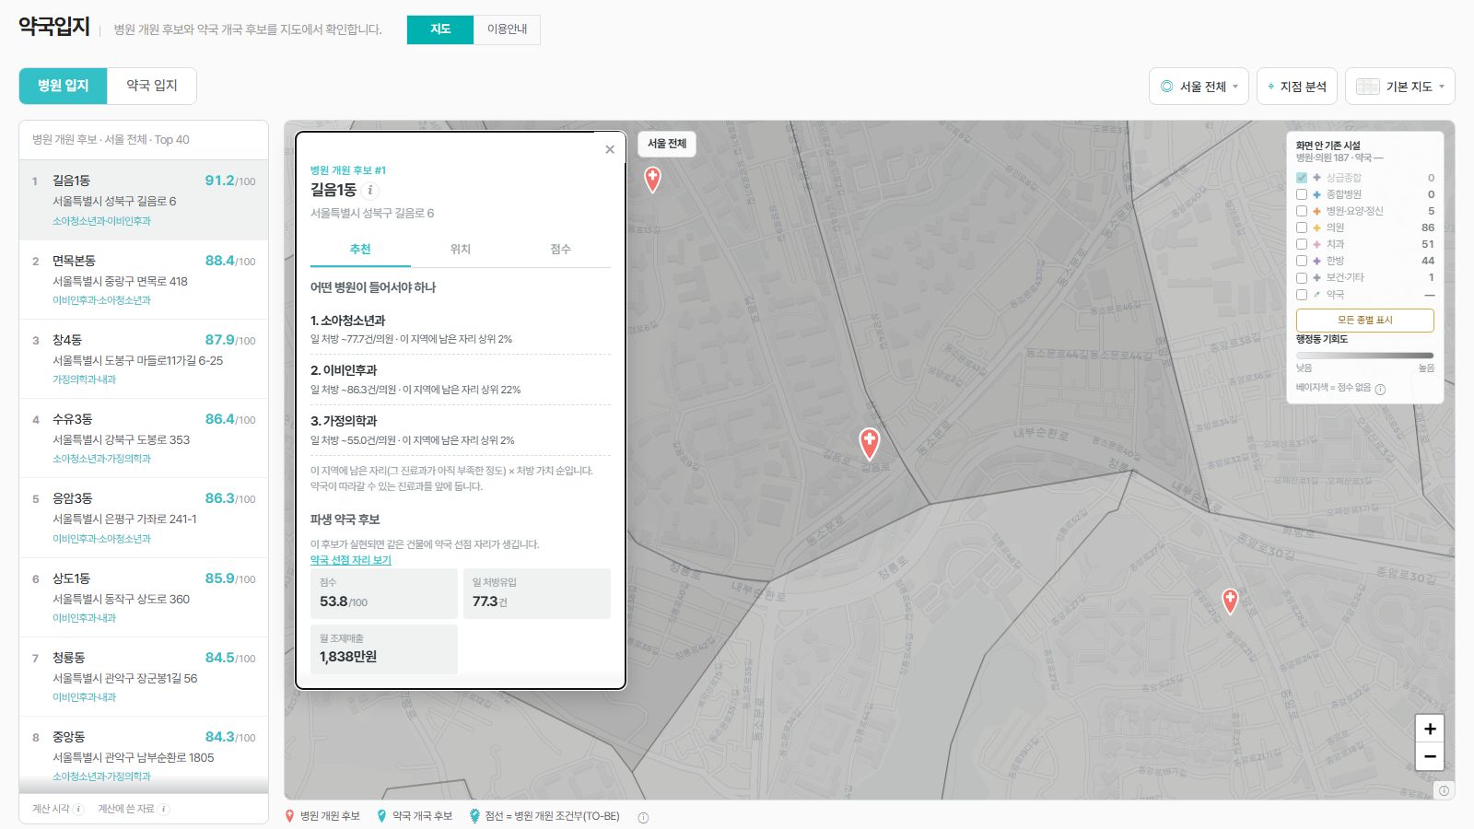Click the info icon next to 계산 시각
The height and width of the screenshot is (829, 1474).
[x=79, y=810]
